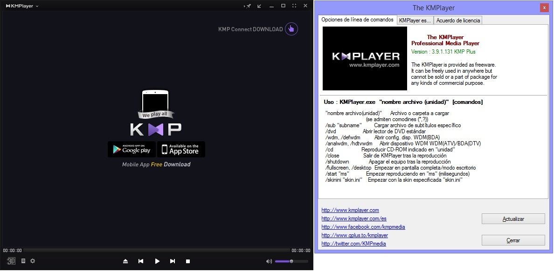Click the App Store download badge
The height and width of the screenshot is (273, 554).
pos(180,149)
